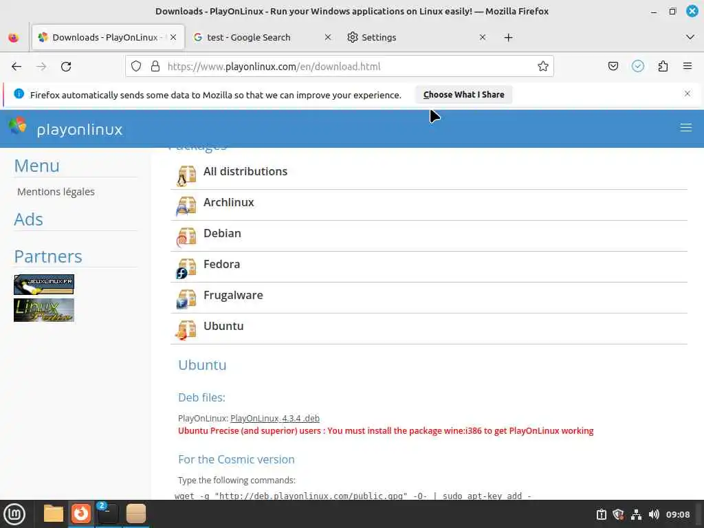The height and width of the screenshot is (528, 704).
Task: Open the terminal windows in taskbar
Action: point(108,514)
